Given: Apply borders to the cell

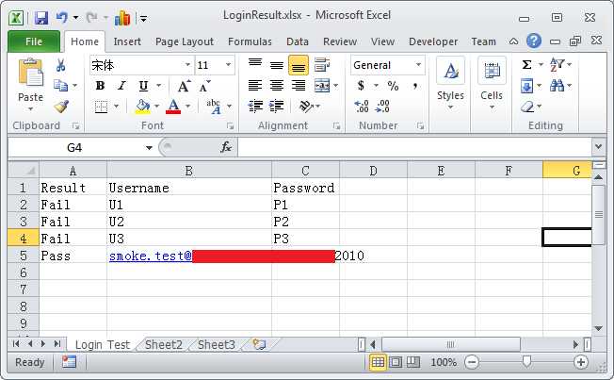Looking at the screenshot, I should pos(101,107).
